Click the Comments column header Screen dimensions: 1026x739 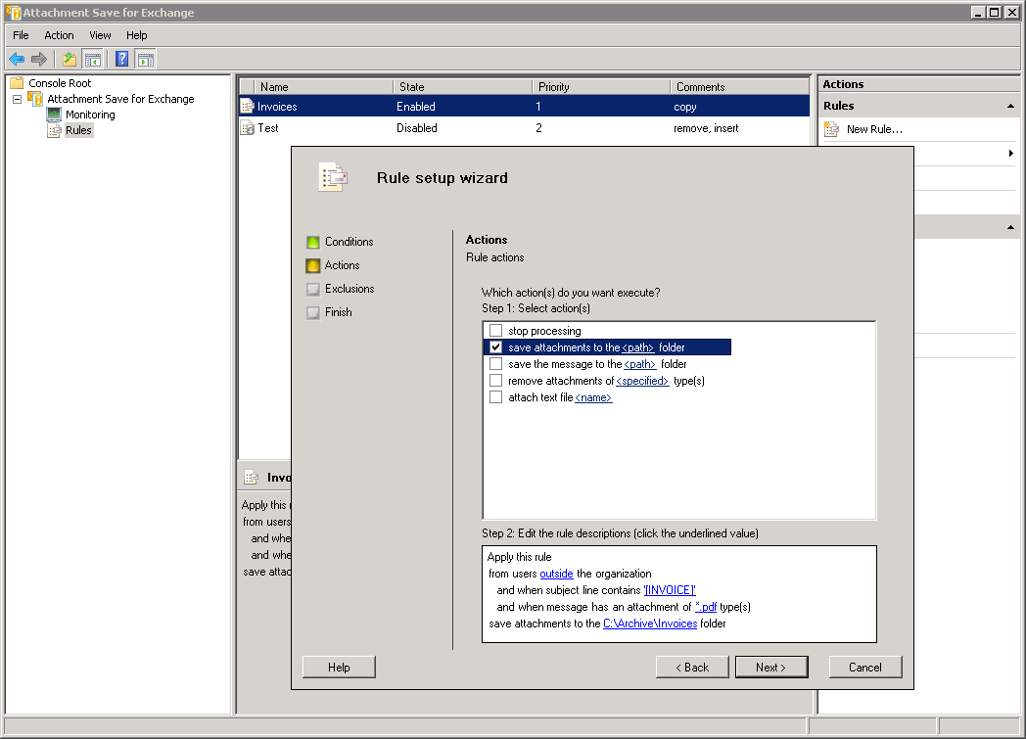(x=739, y=87)
